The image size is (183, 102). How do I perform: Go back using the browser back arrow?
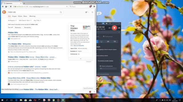click(11, 7)
